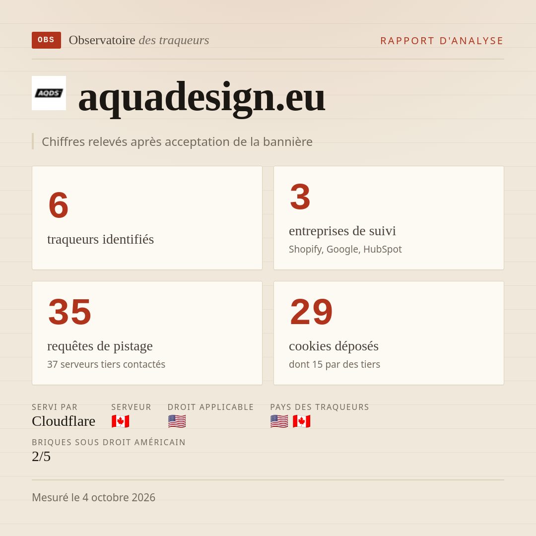This screenshot has width=536, height=536.
Task: Click the number 6 trackers count
Action: [x=59, y=205]
